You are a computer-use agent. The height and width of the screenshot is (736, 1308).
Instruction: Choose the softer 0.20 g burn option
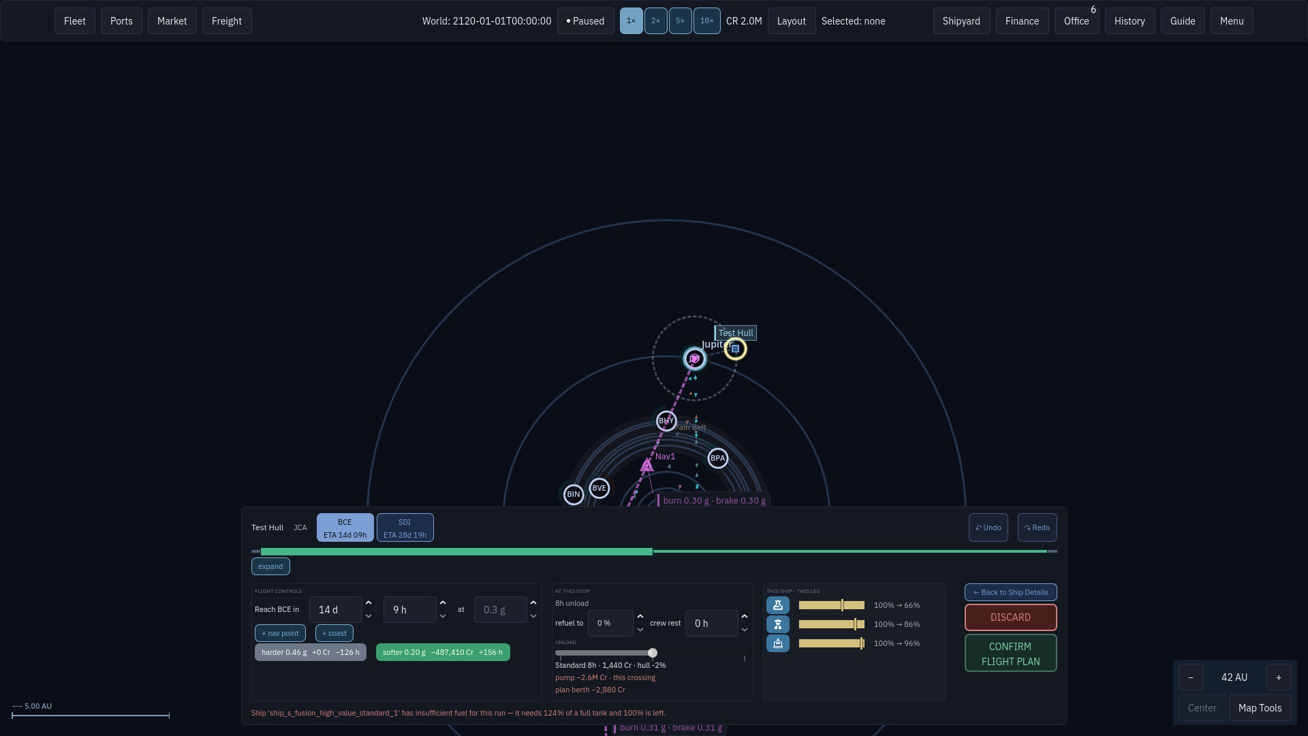443,652
